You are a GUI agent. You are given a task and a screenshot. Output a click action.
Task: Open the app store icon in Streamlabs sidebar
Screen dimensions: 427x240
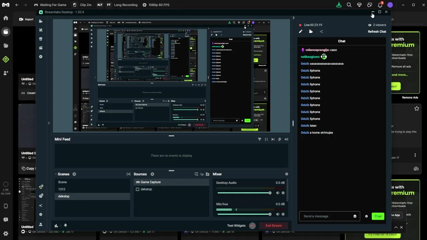41,39
